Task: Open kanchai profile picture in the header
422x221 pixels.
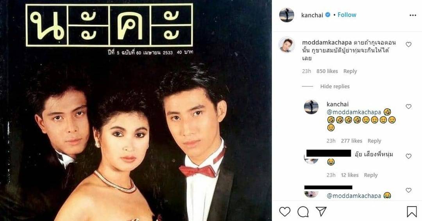Action: pyautogui.click(x=287, y=15)
